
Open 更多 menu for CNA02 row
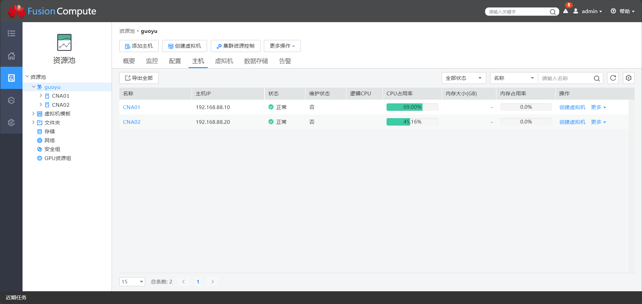coord(598,122)
